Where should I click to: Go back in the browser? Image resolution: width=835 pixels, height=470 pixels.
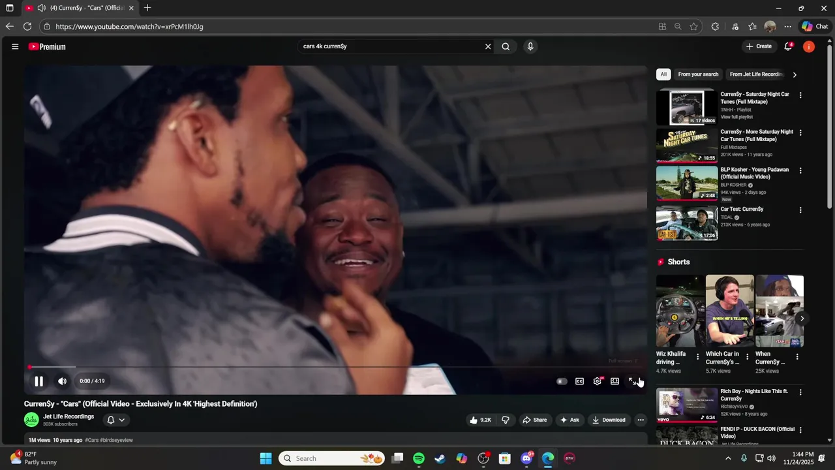[x=9, y=27]
